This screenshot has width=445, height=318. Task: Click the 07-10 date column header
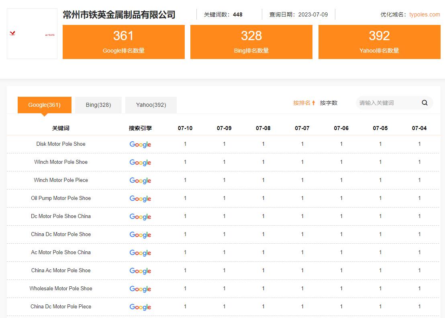[185, 128]
